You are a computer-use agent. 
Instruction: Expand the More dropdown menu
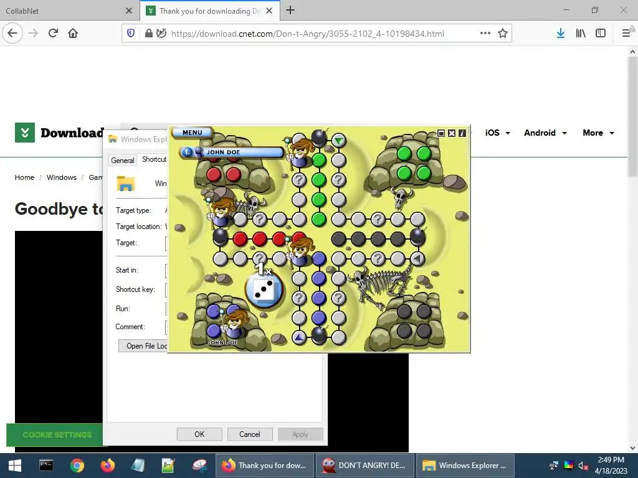pyautogui.click(x=598, y=133)
